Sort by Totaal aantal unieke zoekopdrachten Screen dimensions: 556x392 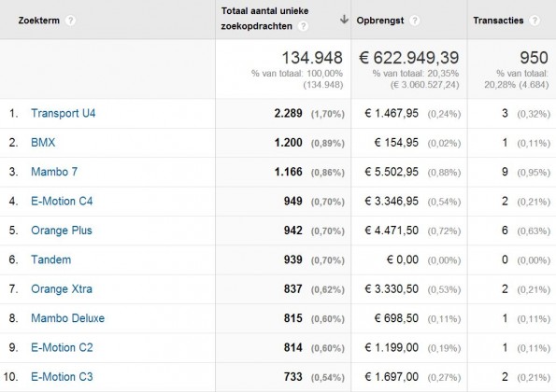264,19
